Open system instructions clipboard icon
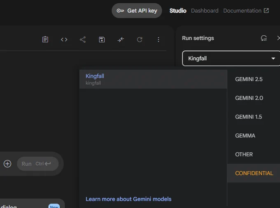 click(x=45, y=39)
